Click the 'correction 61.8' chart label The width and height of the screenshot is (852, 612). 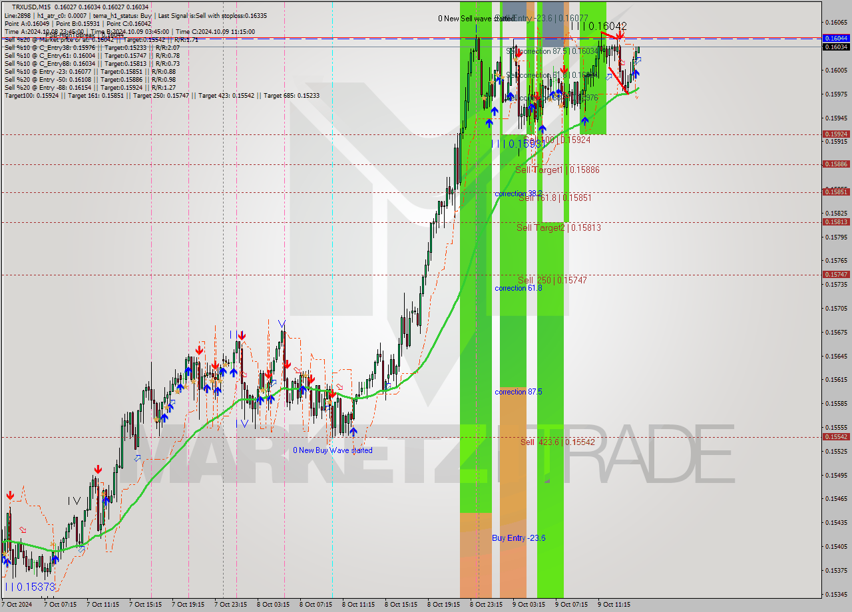point(519,288)
